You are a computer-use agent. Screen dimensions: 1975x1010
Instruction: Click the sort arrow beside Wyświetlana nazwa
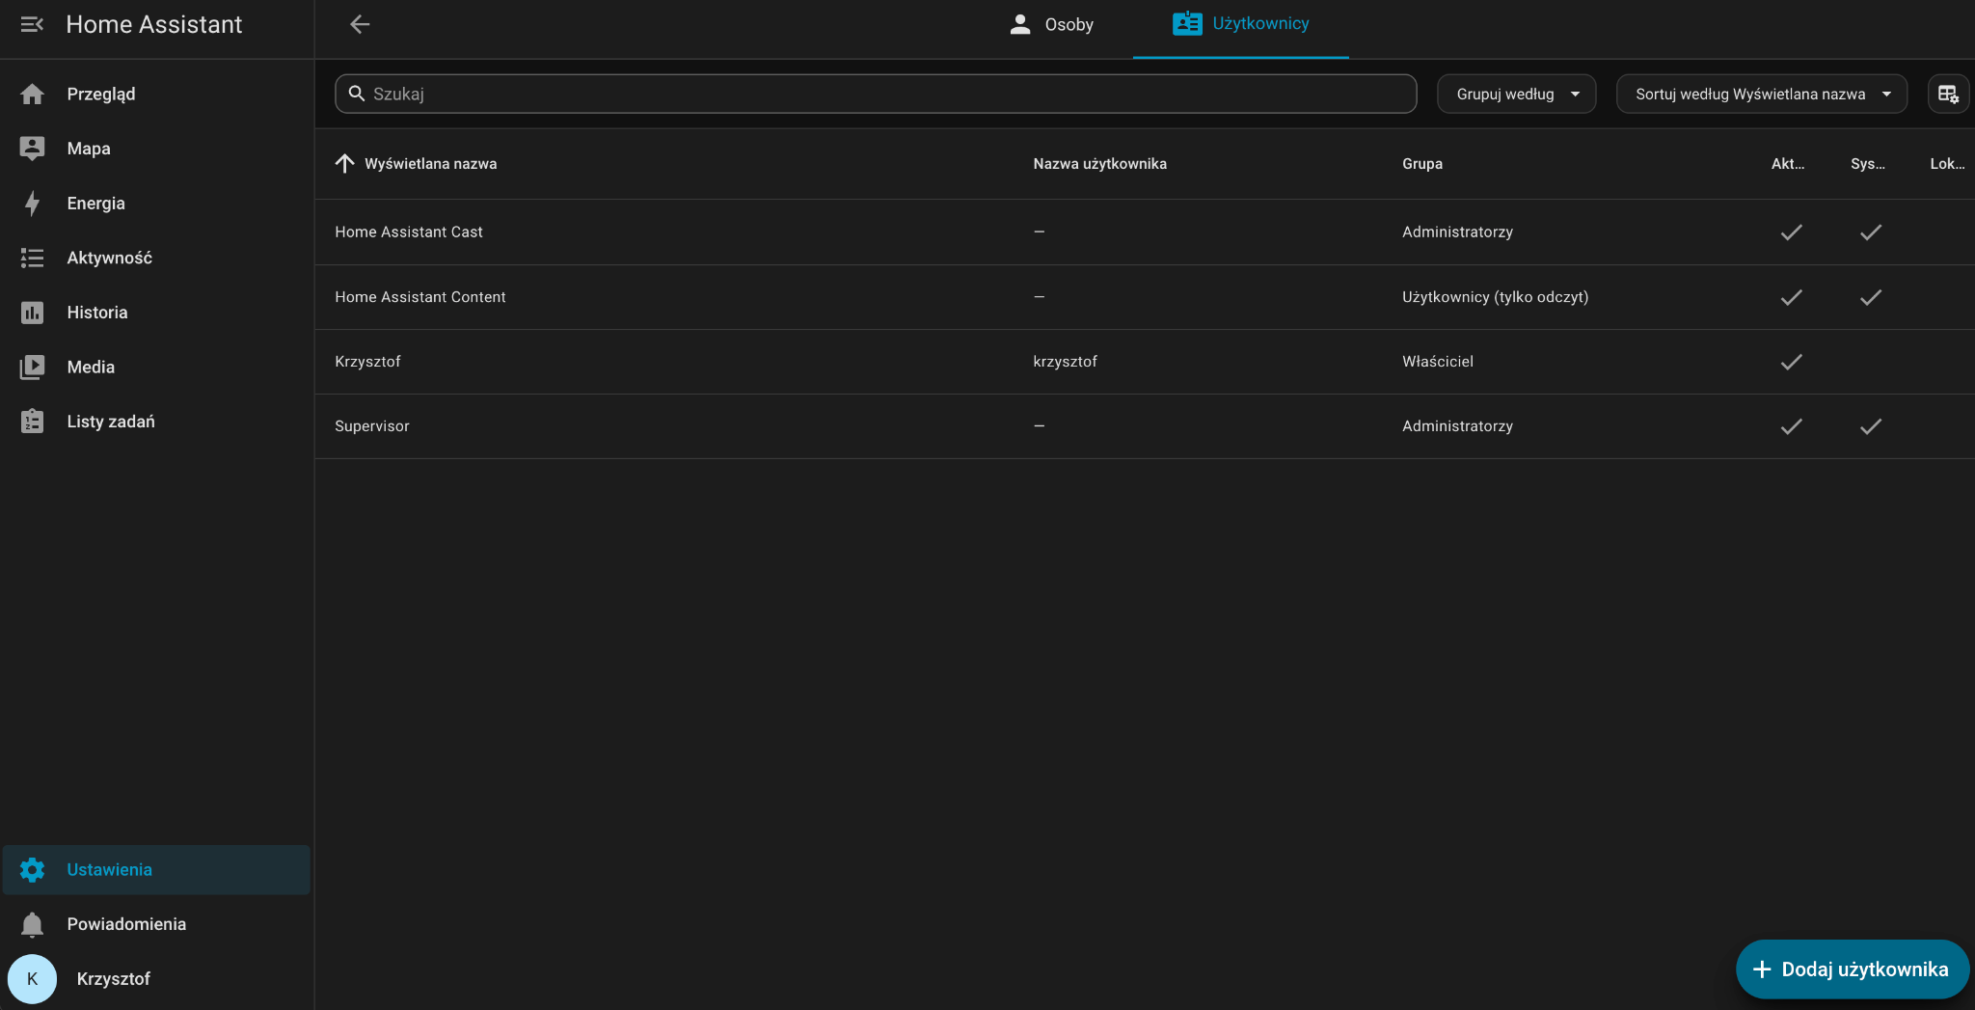point(344,163)
